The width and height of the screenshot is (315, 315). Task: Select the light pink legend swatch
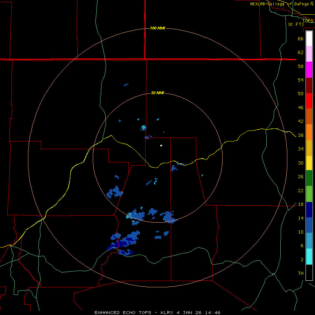pyautogui.click(x=309, y=54)
